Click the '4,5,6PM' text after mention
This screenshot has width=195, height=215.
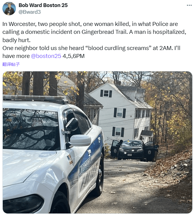click(x=74, y=56)
